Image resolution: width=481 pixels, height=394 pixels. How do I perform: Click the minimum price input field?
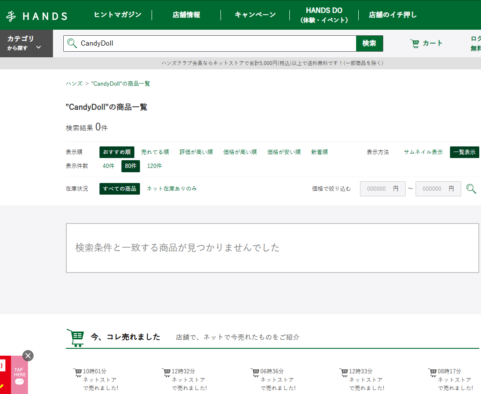(x=382, y=189)
